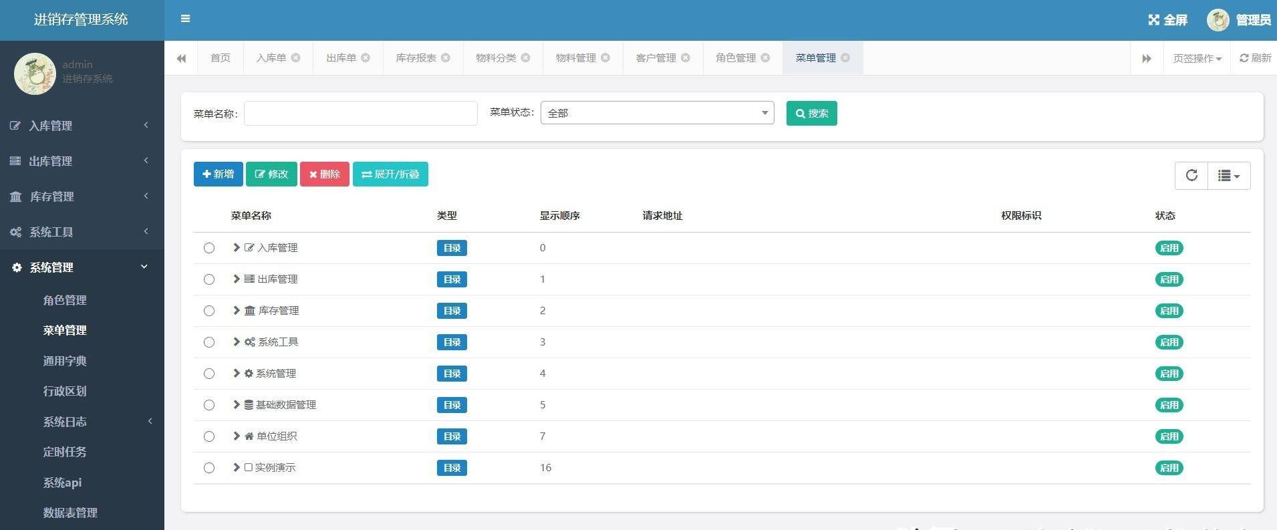Expand the 基础数据管理 tree row
The width and height of the screenshot is (1277, 530).
click(x=236, y=404)
